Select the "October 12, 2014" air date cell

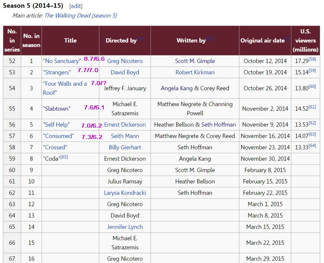click(265, 61)
